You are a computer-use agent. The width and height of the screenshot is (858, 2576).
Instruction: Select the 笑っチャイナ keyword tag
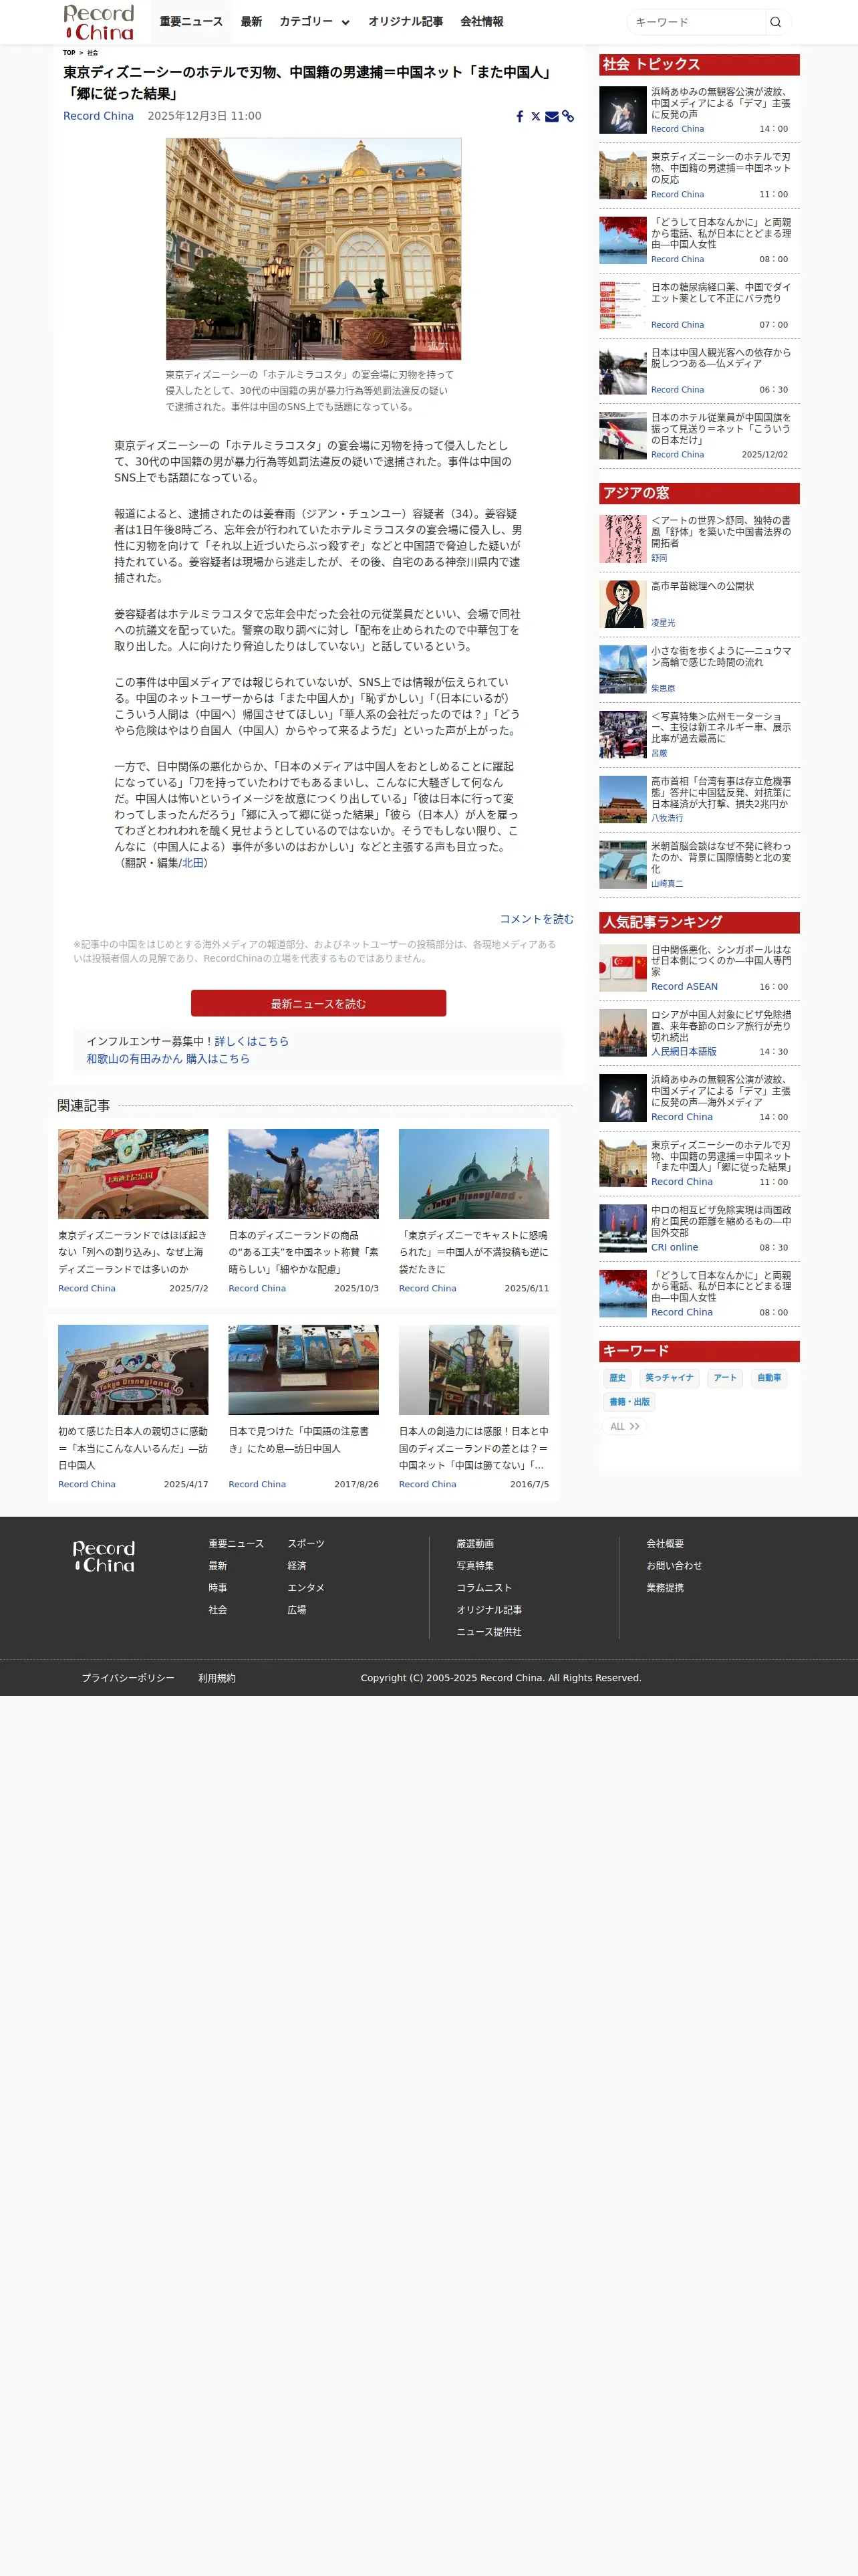pyautogui.click(x=669, y=1378)
